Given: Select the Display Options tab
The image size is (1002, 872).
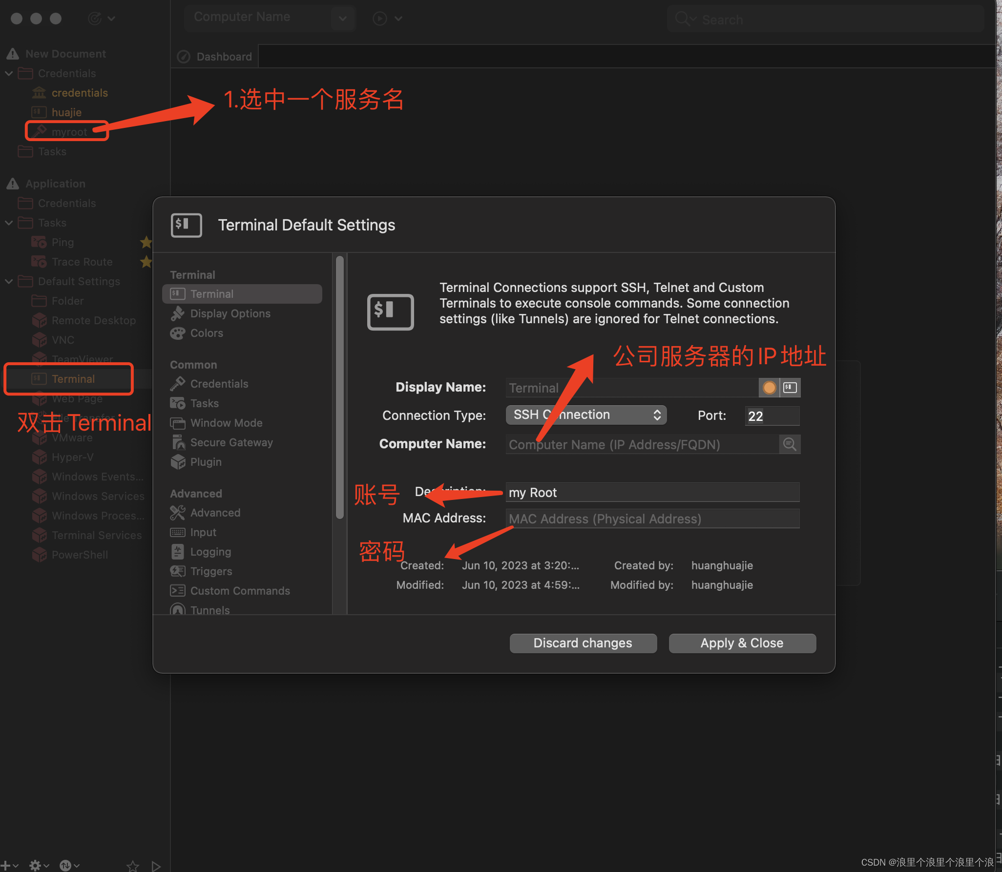Looking at the screenshot, I should coord(231,312).
